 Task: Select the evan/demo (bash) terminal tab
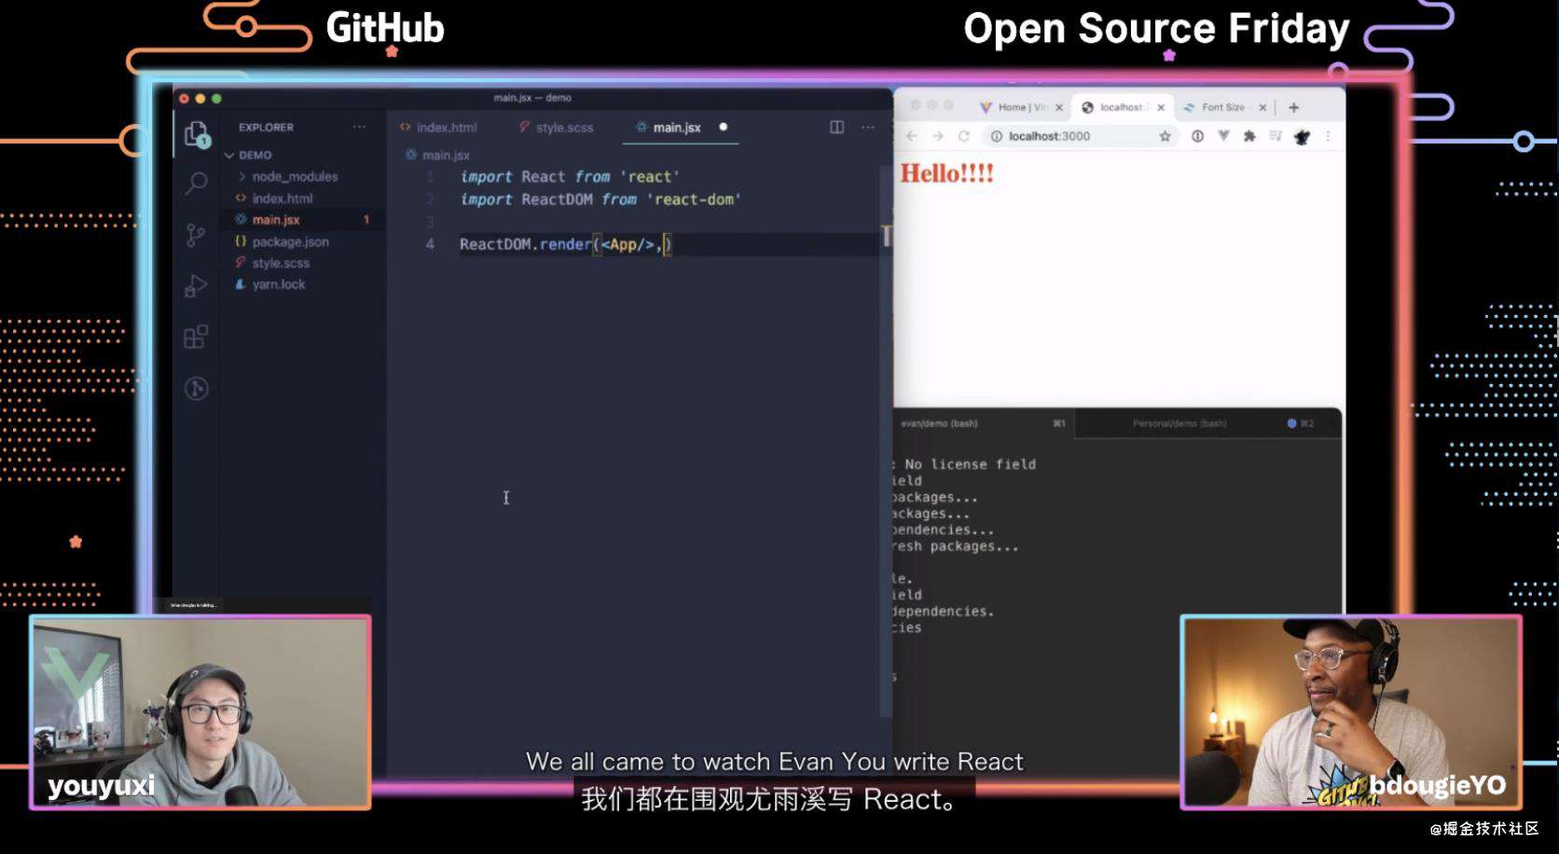[982, 423]
